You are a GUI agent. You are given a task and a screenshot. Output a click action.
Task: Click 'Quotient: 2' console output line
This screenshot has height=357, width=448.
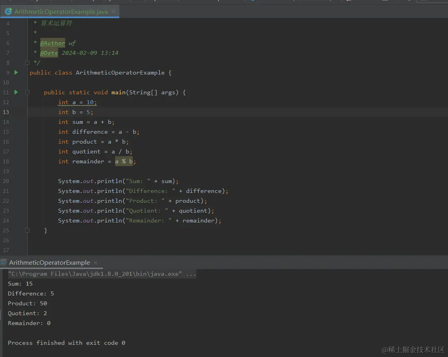(x=27, y=313)
